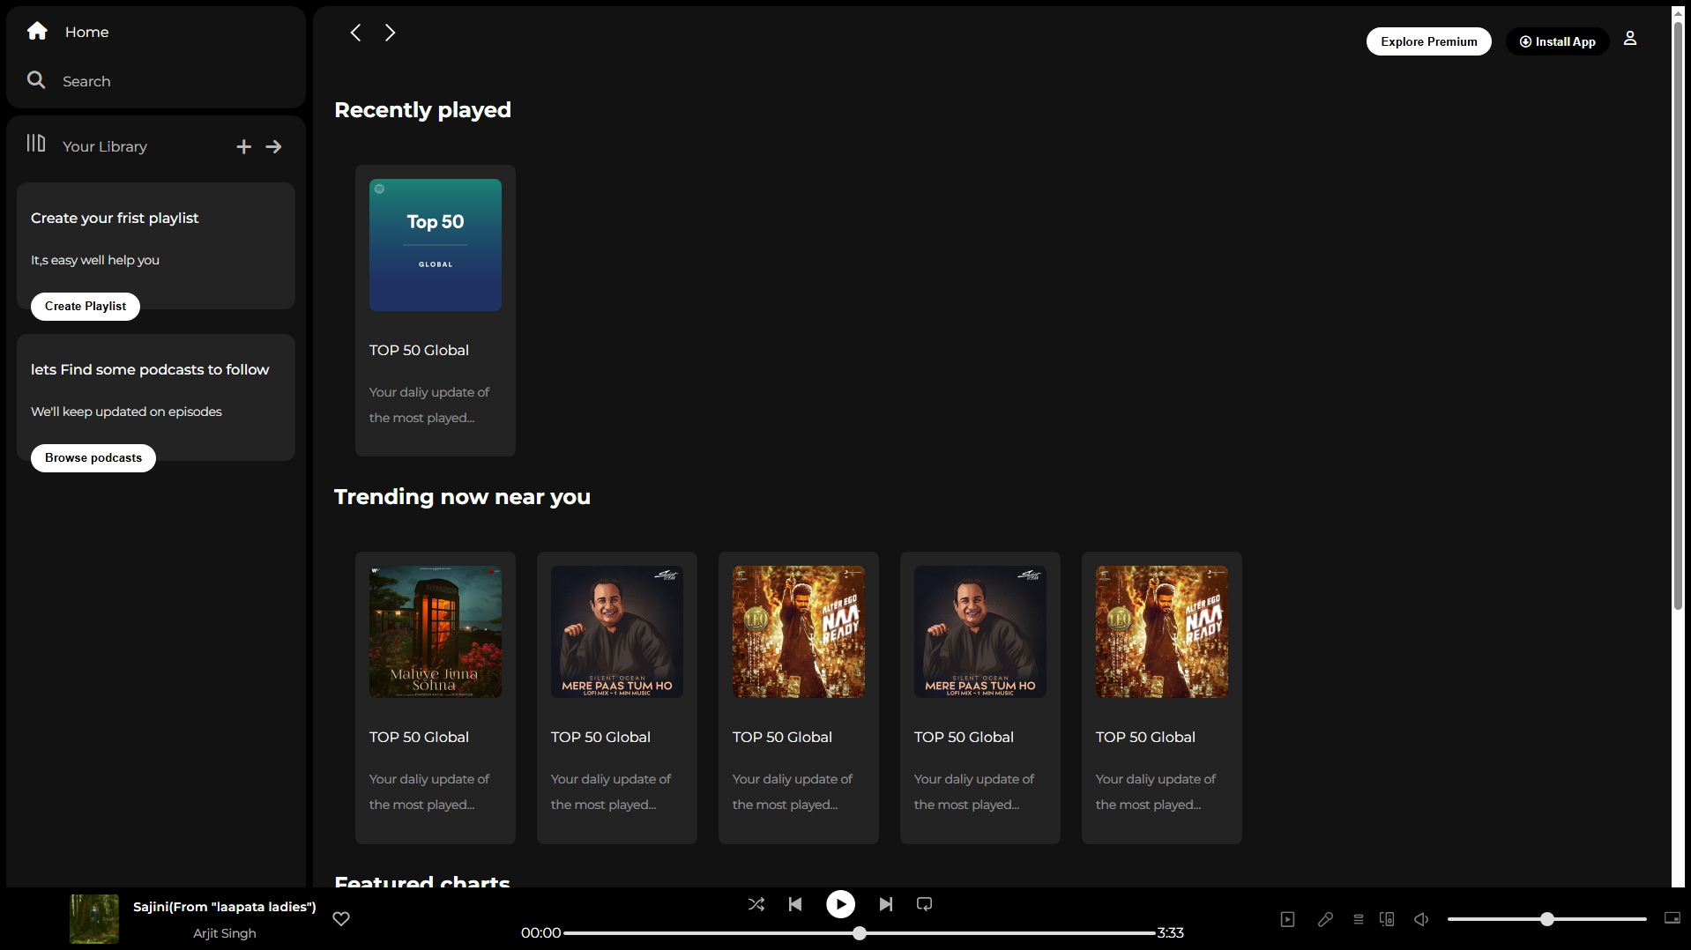Click the Recently played heading

pos(422,110)
